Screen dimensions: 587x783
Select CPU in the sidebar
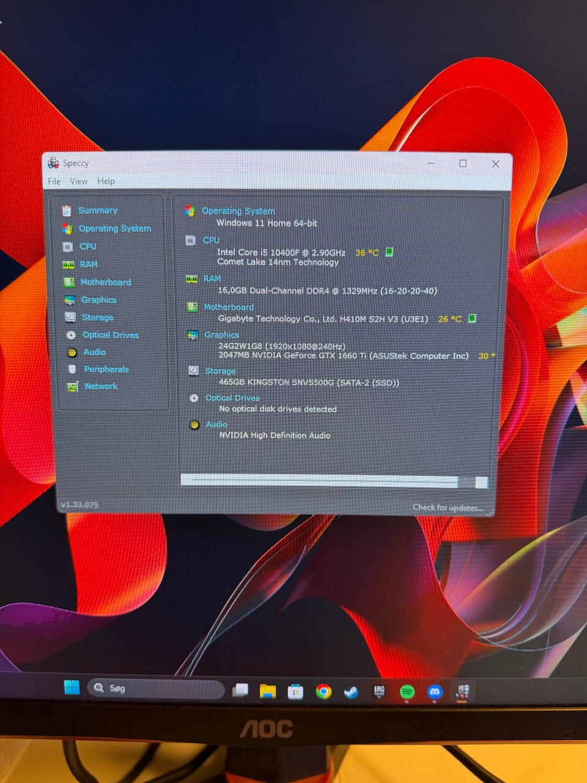pyautogui.click(x=88, y=247)
